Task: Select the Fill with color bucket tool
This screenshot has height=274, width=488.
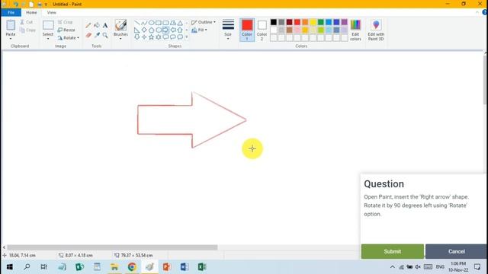Action: (x=97, y=25)
